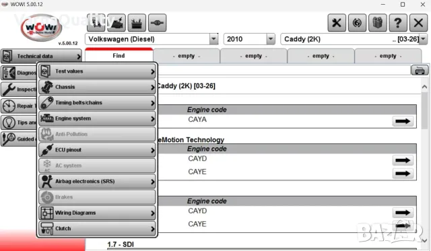Select CAYD arrow under eMotion Technology
The width and height of the screenshot is (431, 251).
tap(403, 160)
